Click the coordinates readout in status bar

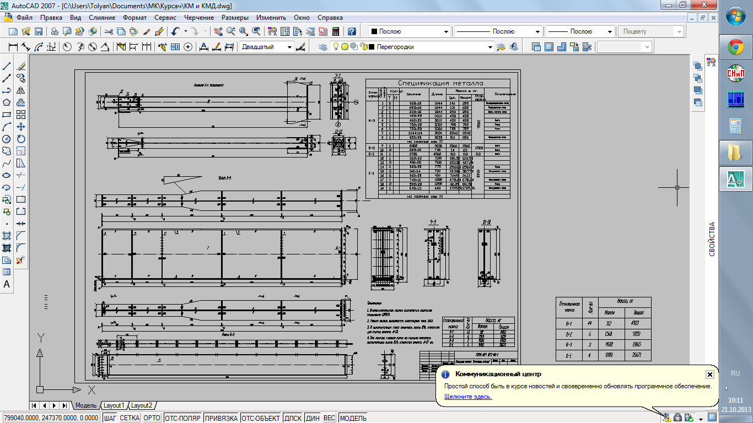51,418
